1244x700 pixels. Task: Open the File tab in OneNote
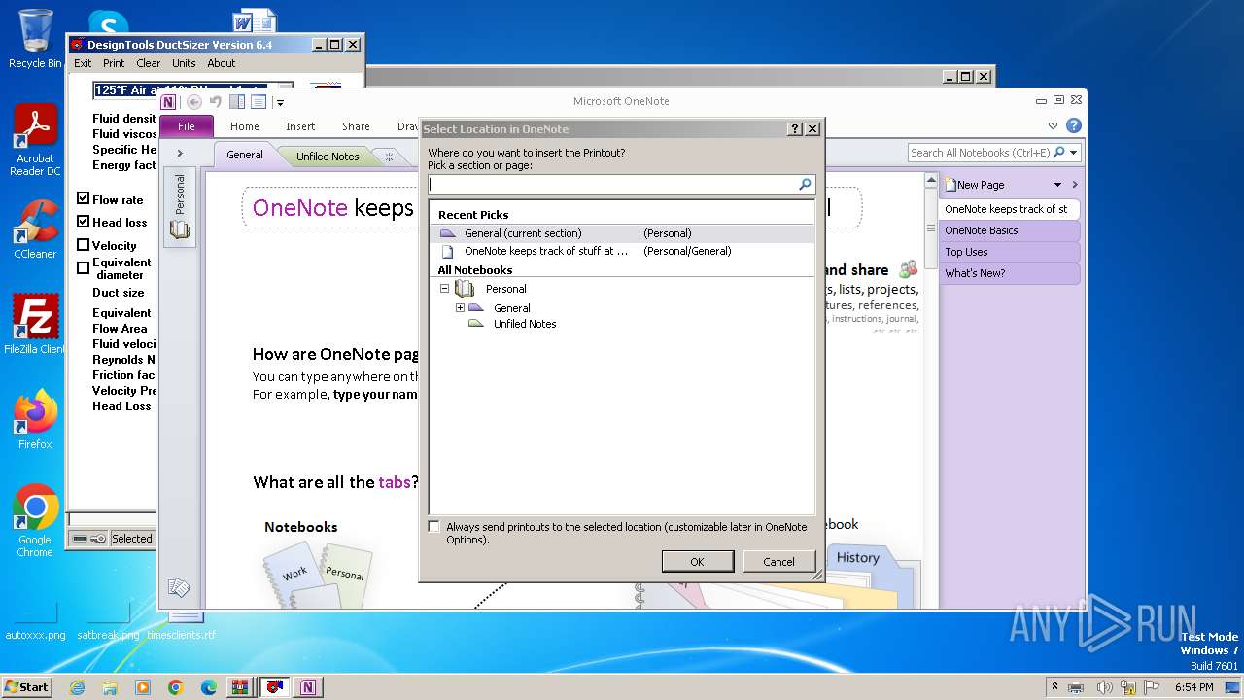click(x=187, y=126)
